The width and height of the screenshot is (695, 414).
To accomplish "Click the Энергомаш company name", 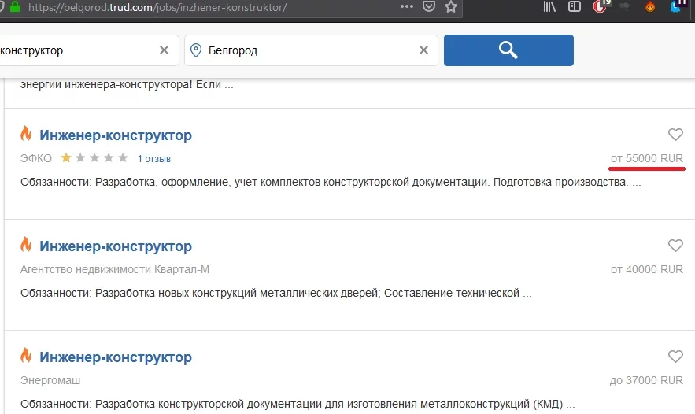I will coord(50,380).
